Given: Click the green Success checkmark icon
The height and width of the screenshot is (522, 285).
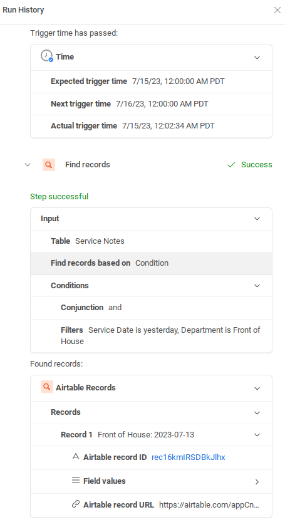Looking at the screenshot, I should point(231,165).
